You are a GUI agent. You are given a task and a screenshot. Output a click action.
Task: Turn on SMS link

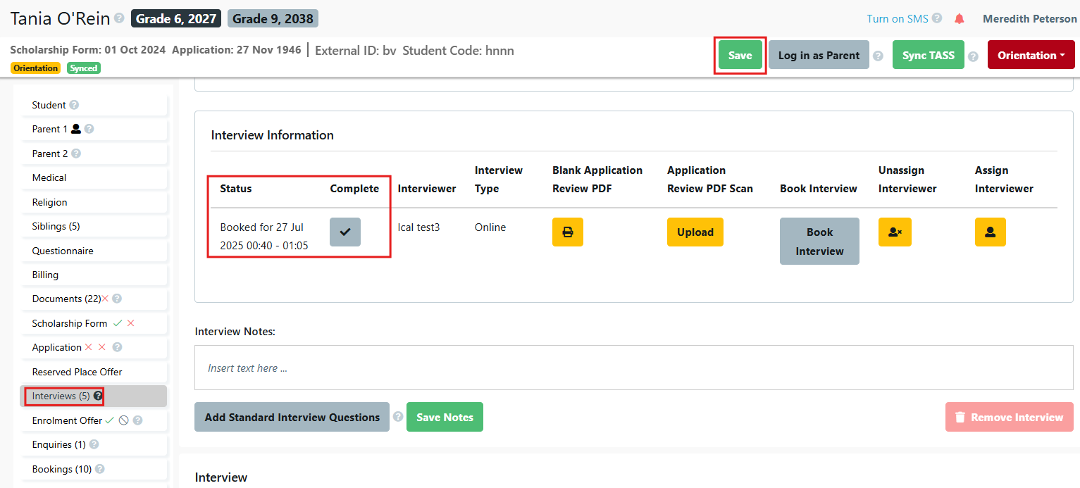click(x=897, y=19)
